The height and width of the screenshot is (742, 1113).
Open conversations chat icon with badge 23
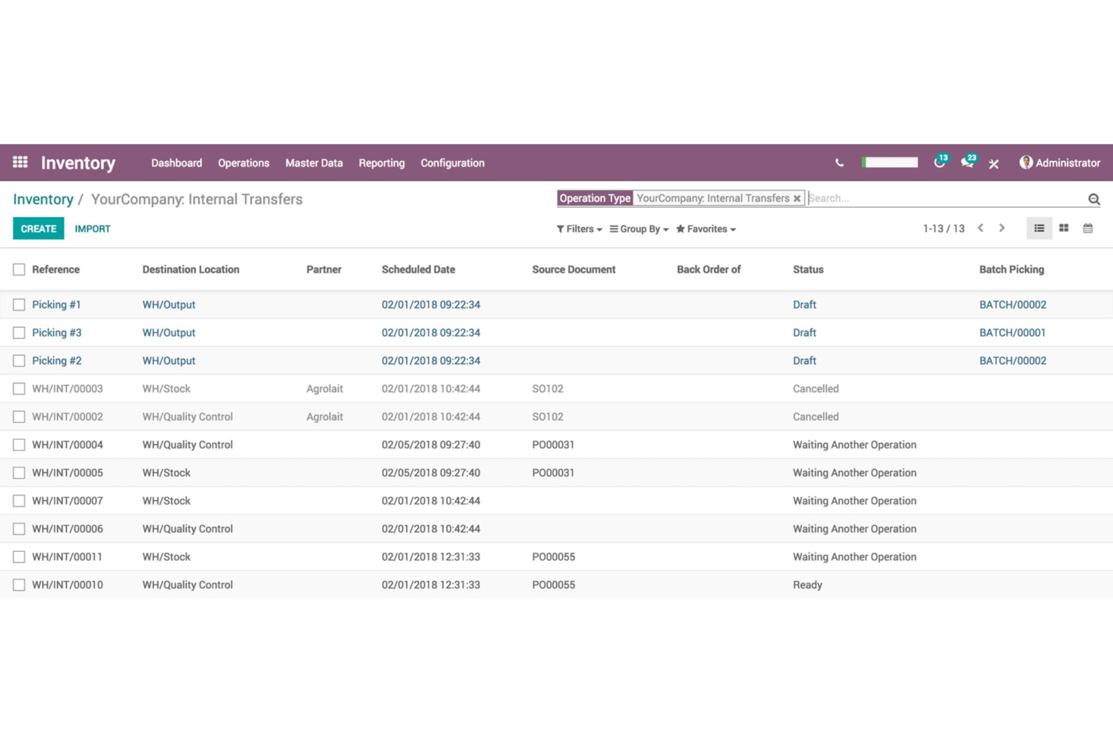[x=967, y=162]
